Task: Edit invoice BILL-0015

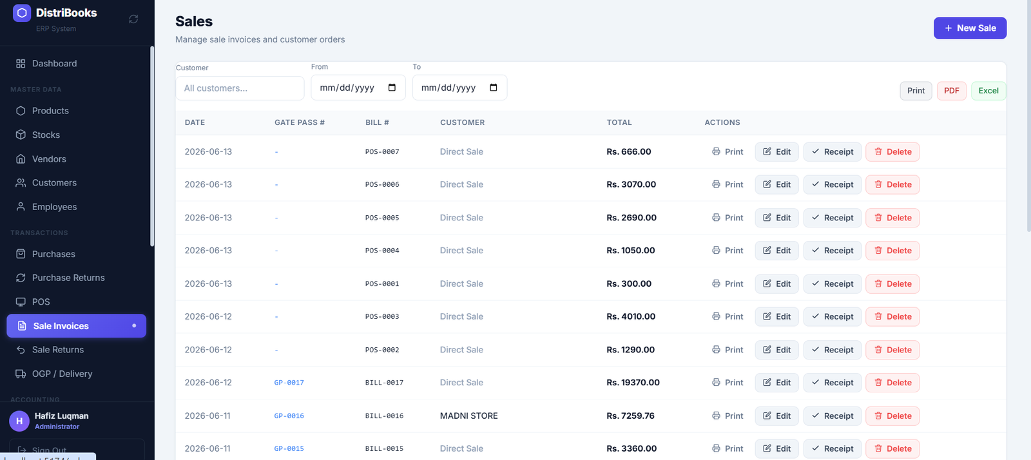Action: [776, 449]
